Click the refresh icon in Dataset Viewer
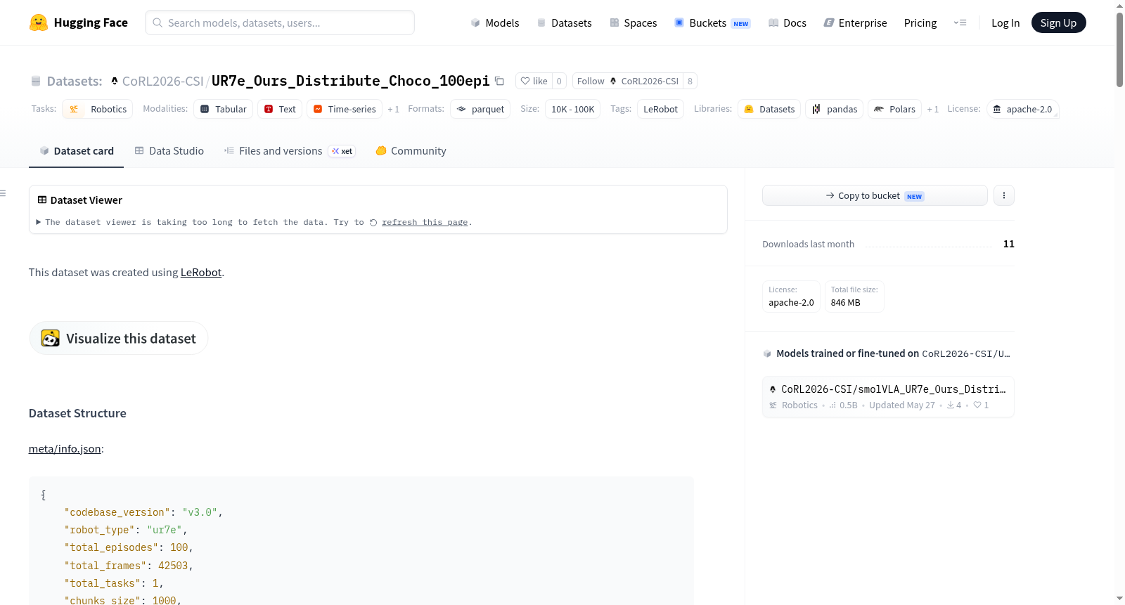The image size is (1125, 605). pyautogui.click(x=373, y=223)
